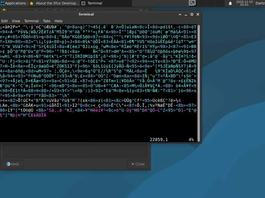Close the Terminal window
The height and width of the screenshot is (198, 265).
click(x=198, y=14)
